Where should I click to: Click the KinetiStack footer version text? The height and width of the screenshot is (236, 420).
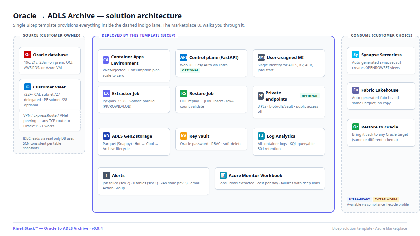58,228
